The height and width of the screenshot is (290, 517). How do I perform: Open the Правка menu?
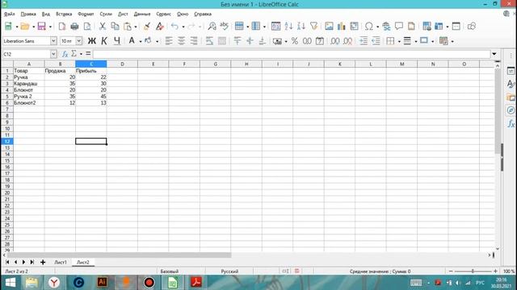[28, 14]
